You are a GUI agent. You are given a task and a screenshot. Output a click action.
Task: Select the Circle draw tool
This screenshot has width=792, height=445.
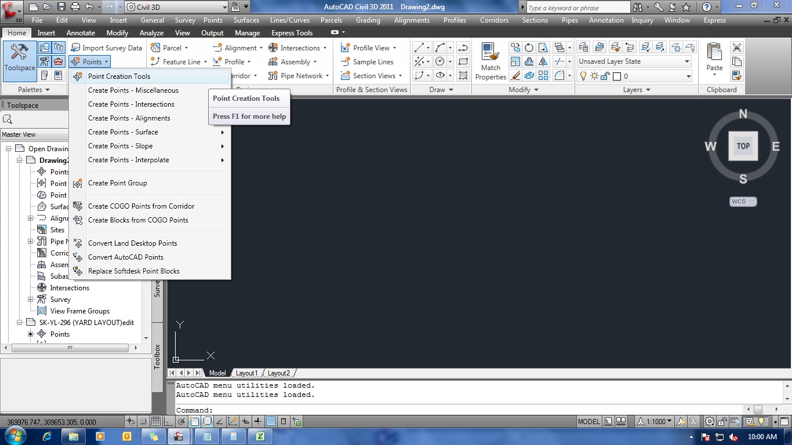(440, 61)
